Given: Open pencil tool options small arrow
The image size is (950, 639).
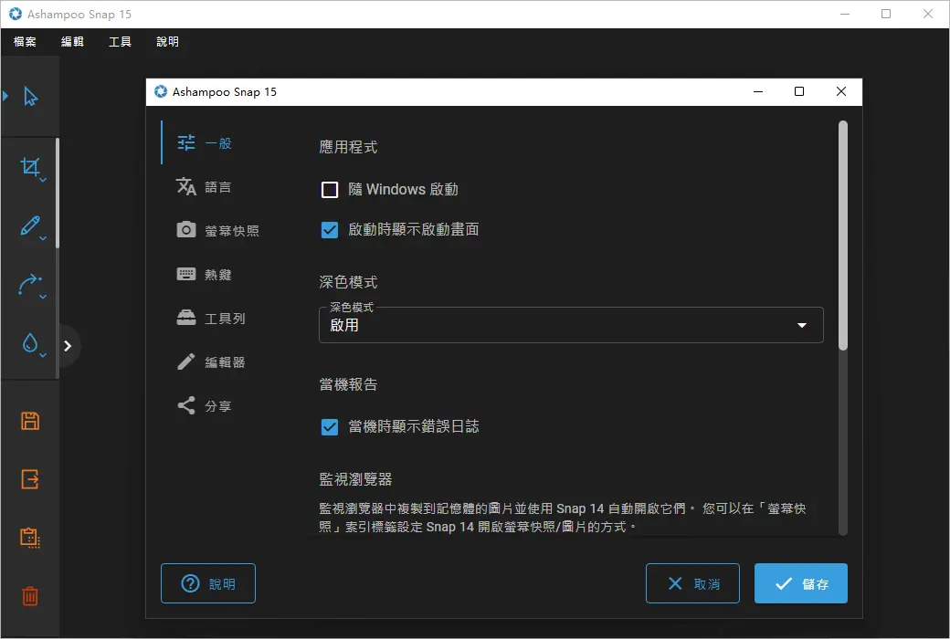Looking at the screenshot, I should [x=43, y=238].
